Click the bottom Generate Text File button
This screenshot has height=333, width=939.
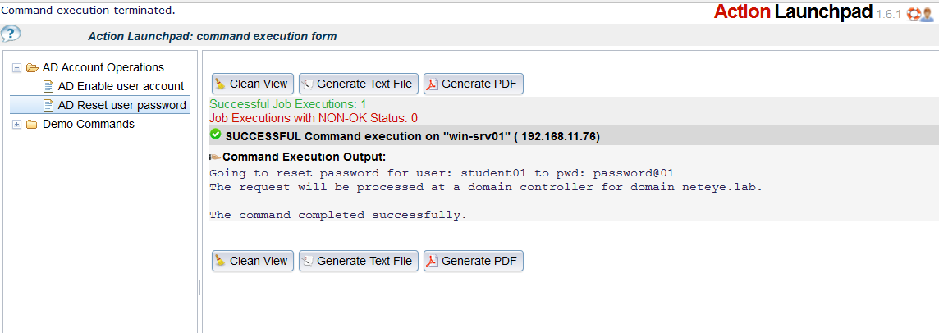click(358, 261)
